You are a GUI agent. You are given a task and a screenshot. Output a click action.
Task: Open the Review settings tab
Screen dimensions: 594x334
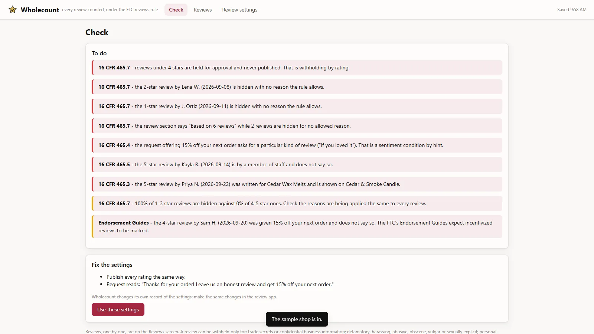pyautogui.click(x=240, y=10)
